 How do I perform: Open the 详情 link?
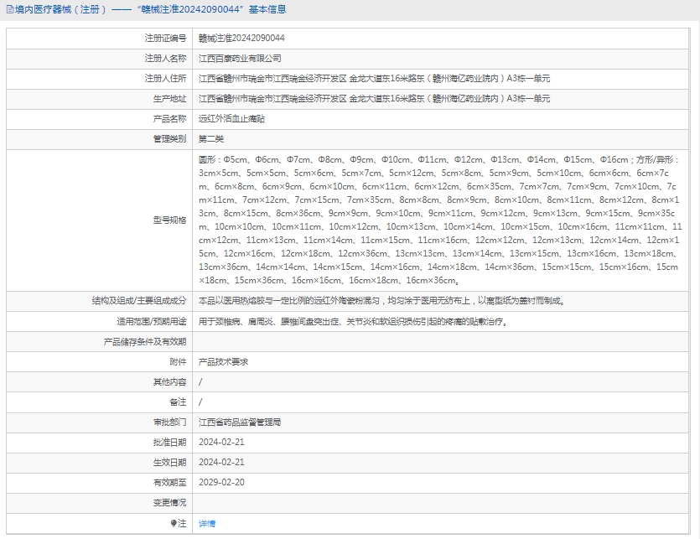[x=206, y=523]
